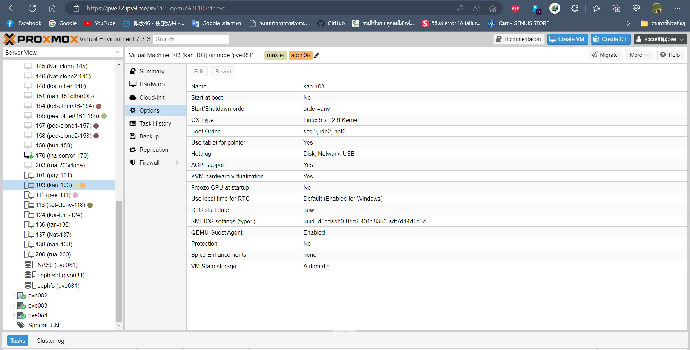Viewport: 690px width, 350px height.
Task: Click the Proxmox Search field
Action: click(x=191, y=39)
